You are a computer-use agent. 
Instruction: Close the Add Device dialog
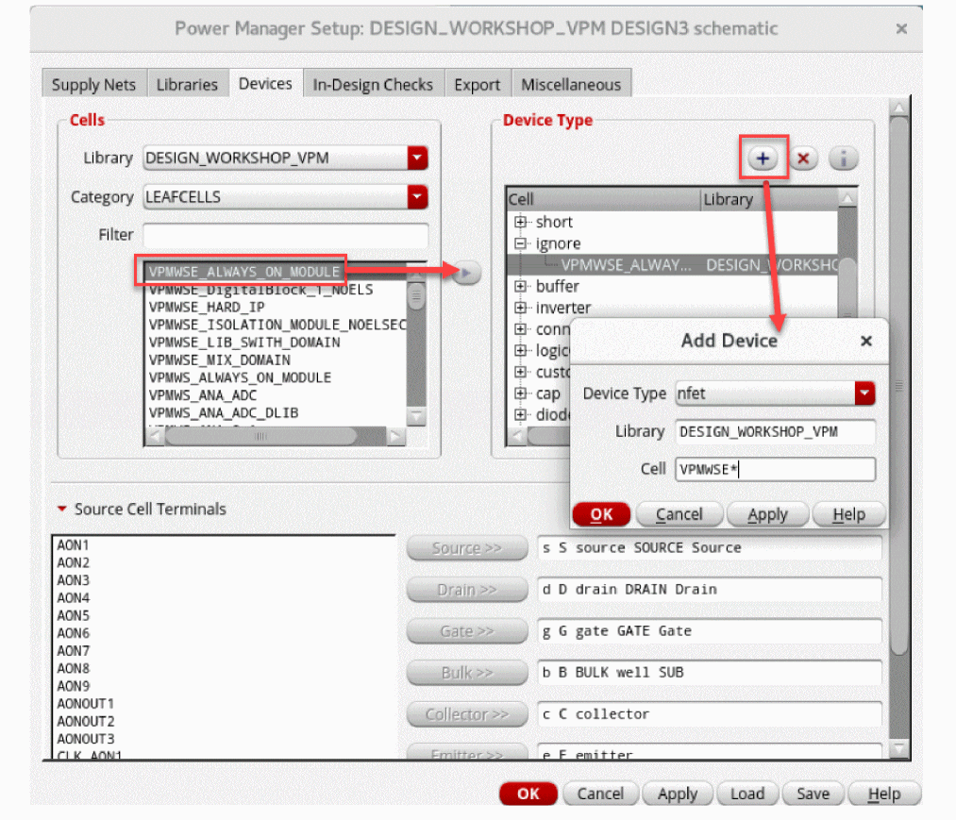tap(865, 341)
